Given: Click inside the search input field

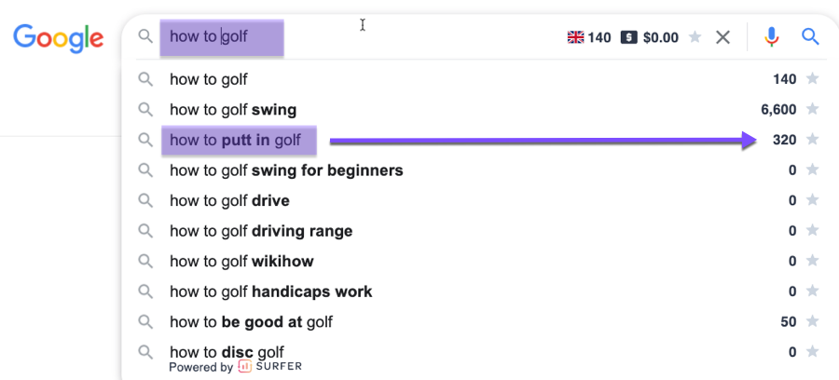Looking at the screenshot, I should tap(419, 37).
